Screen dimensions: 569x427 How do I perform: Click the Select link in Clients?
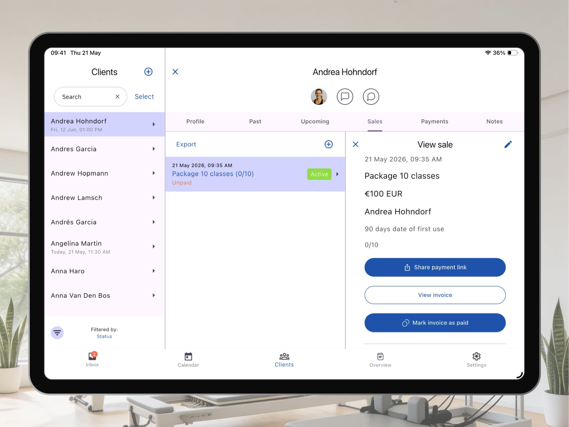(144, 96)
